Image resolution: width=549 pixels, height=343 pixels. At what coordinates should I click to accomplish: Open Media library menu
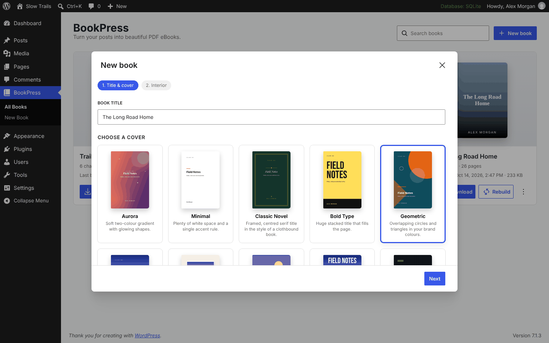(30, 53)
